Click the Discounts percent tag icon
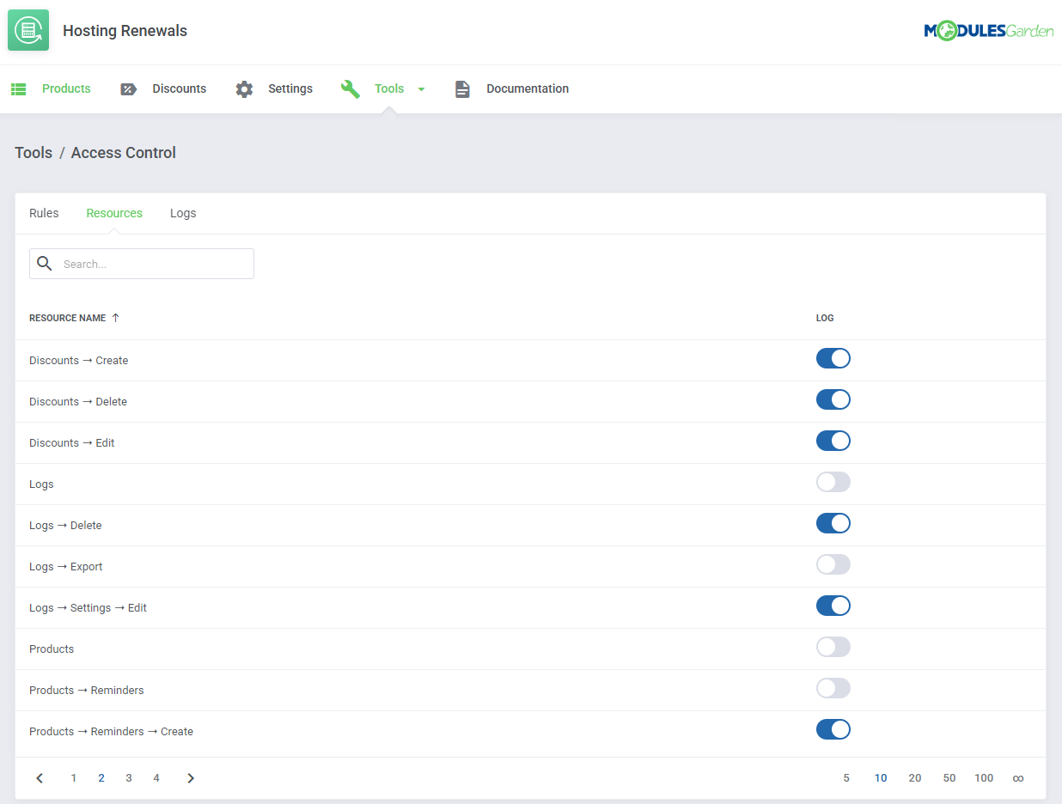1062x804 pixels. [129, 88]
